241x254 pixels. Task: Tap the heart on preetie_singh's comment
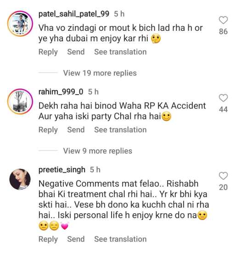coord(223,176)
